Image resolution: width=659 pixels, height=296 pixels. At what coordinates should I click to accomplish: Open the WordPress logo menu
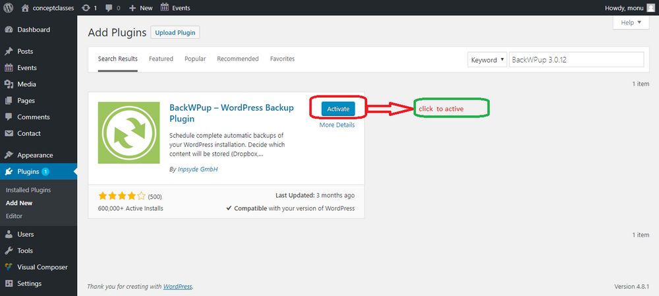point(9,7)
